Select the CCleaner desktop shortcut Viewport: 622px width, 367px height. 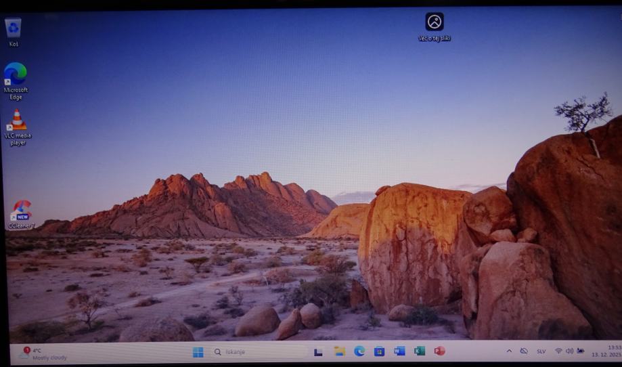[x=22, y=211]
